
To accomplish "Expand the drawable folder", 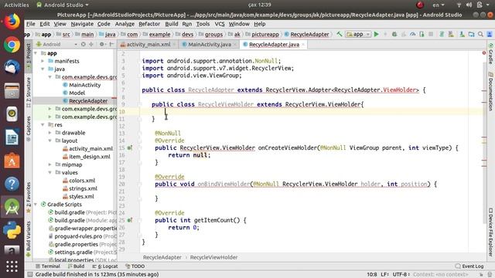I will [49, 133].
